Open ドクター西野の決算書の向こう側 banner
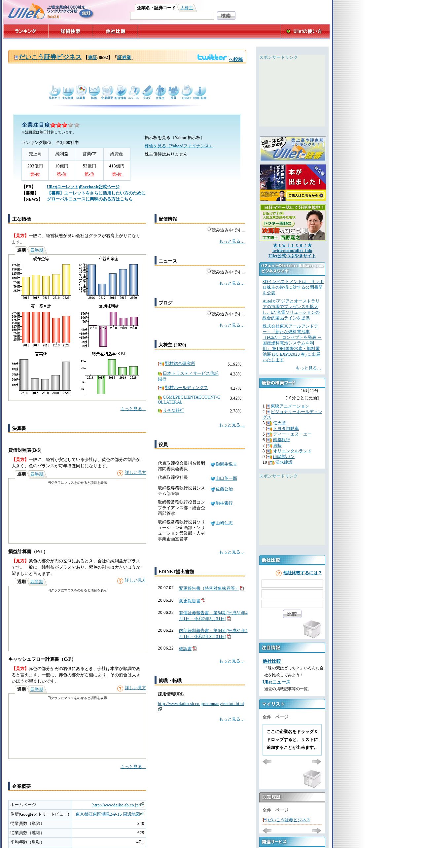 [293, 223]
